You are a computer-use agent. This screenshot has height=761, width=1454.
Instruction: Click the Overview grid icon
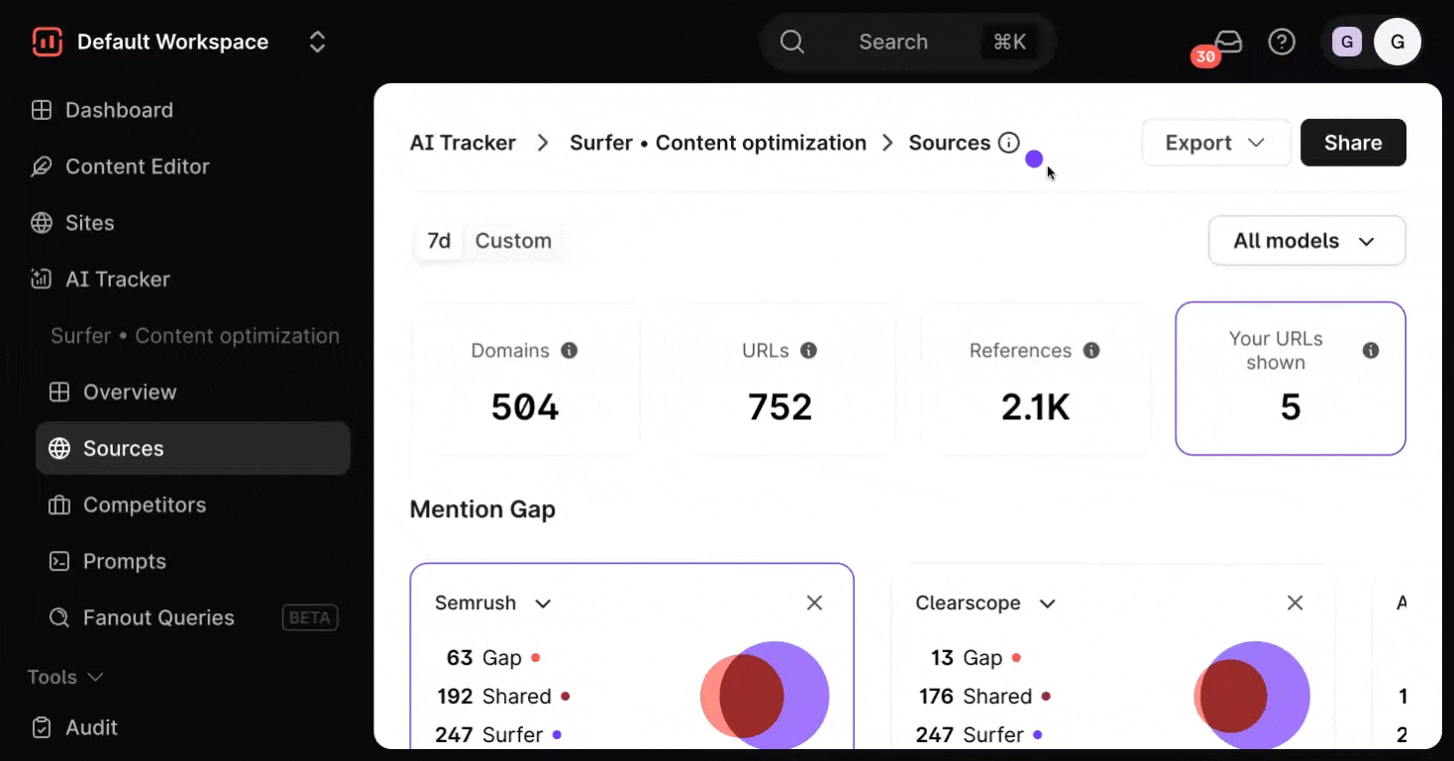click(x=59, y=392)
